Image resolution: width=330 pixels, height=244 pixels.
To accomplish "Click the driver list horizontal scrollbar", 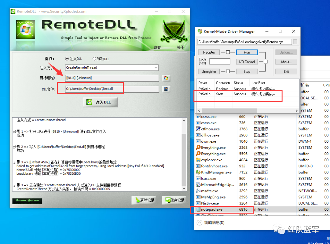I will coord(229,111).
